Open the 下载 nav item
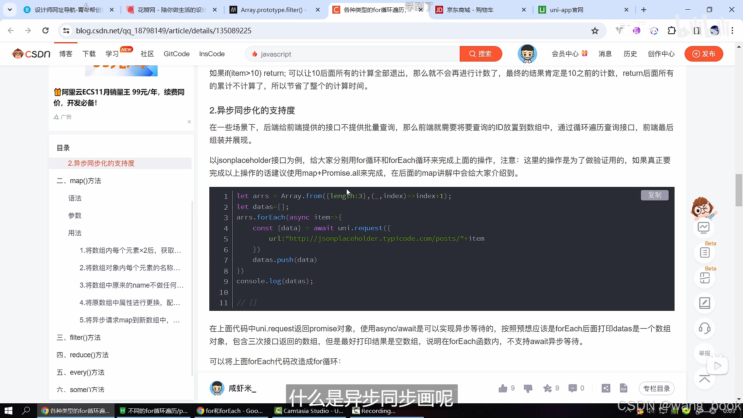 coord(89,54)
